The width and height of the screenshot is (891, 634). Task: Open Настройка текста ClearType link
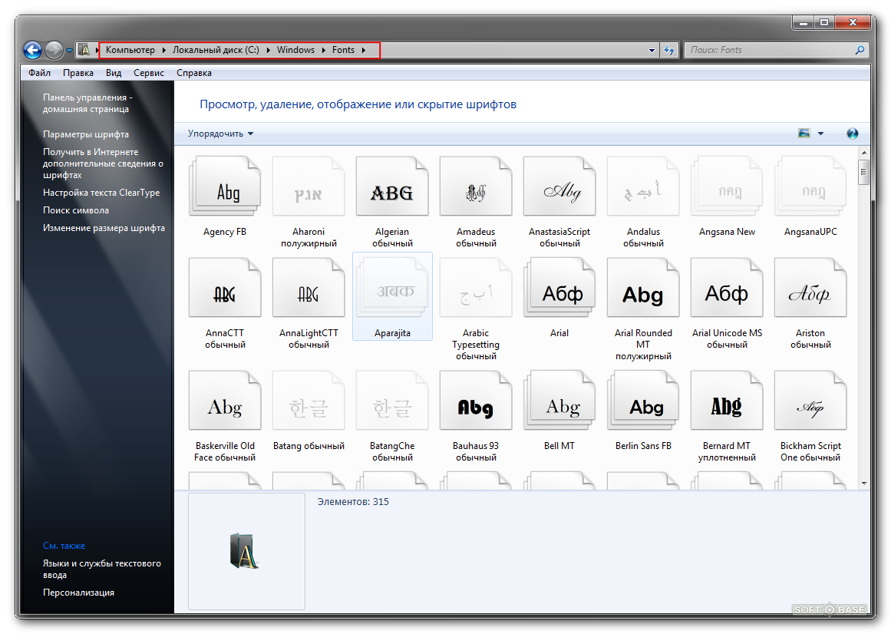[101, 193]
